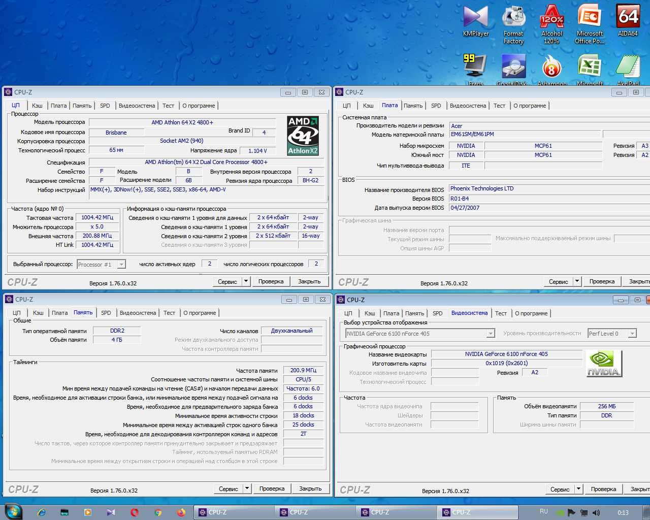Click the instruction set list MMX(+), 3DNow!(+) field
The width and height of the screenshot is (650, 520).
tap(207, 193)
